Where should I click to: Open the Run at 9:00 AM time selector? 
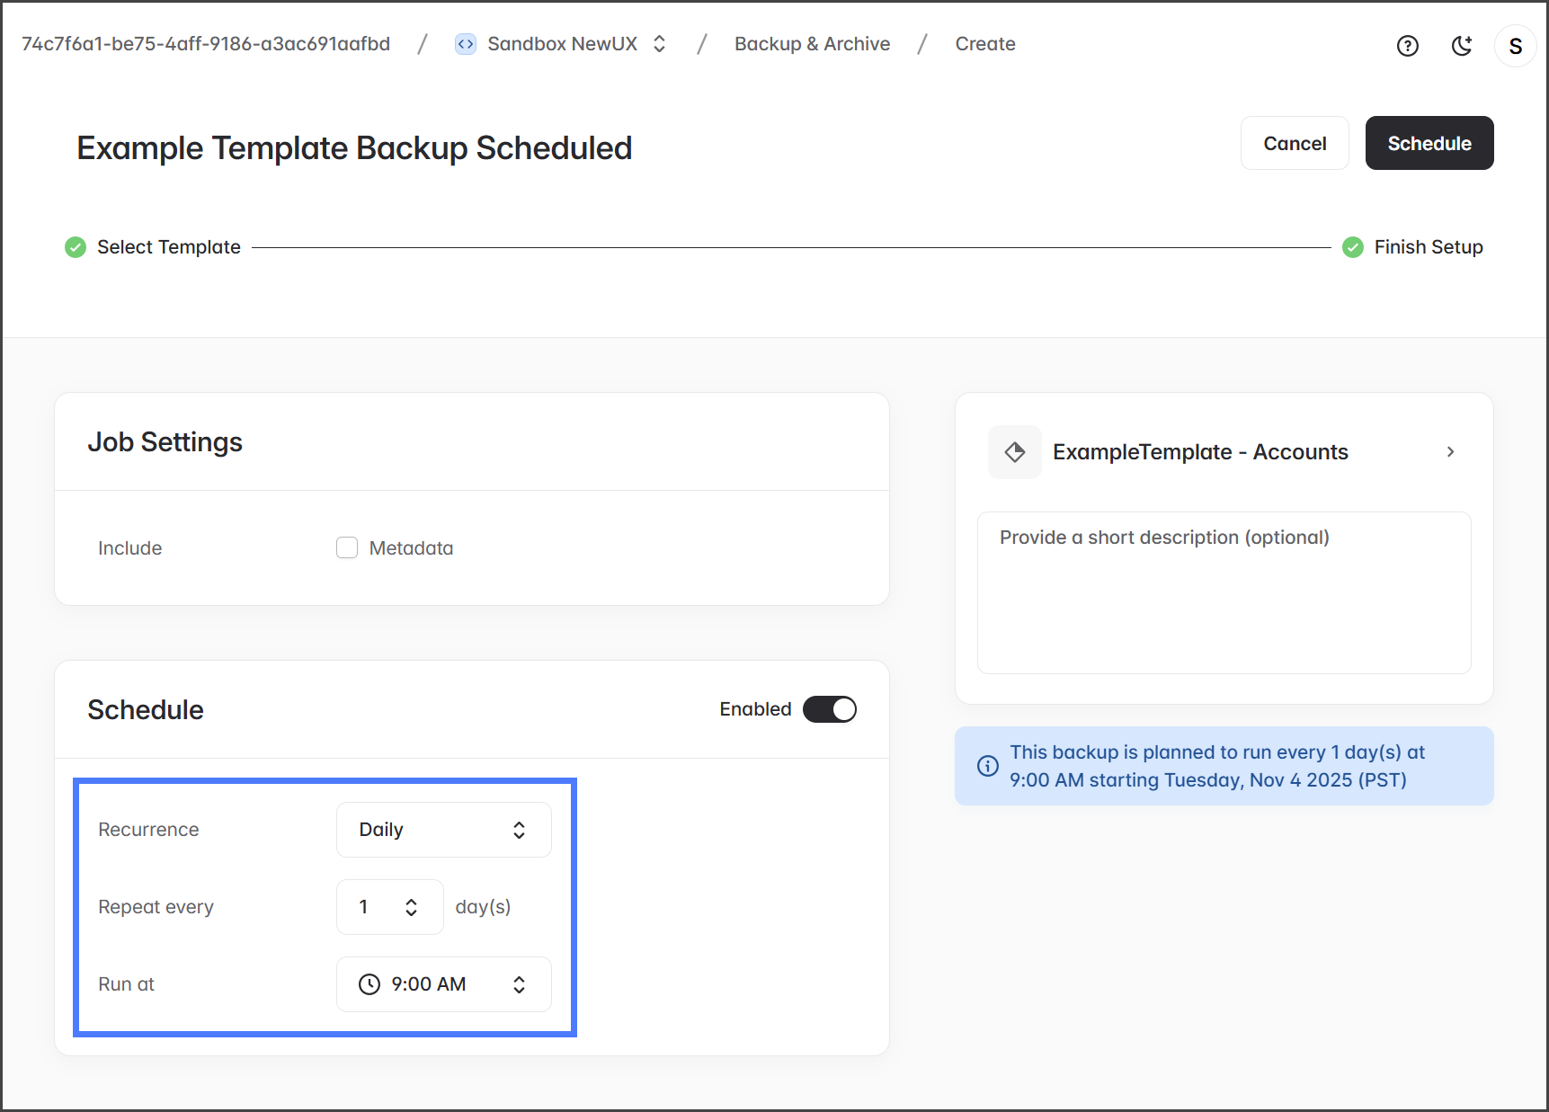click(443, 984)
